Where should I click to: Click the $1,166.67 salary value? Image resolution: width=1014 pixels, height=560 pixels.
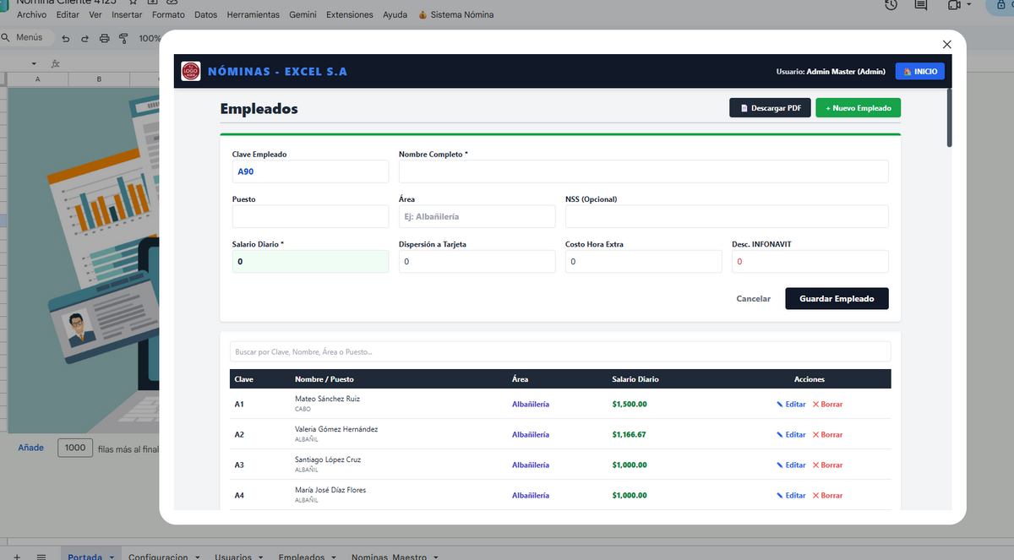click(629, 435)
